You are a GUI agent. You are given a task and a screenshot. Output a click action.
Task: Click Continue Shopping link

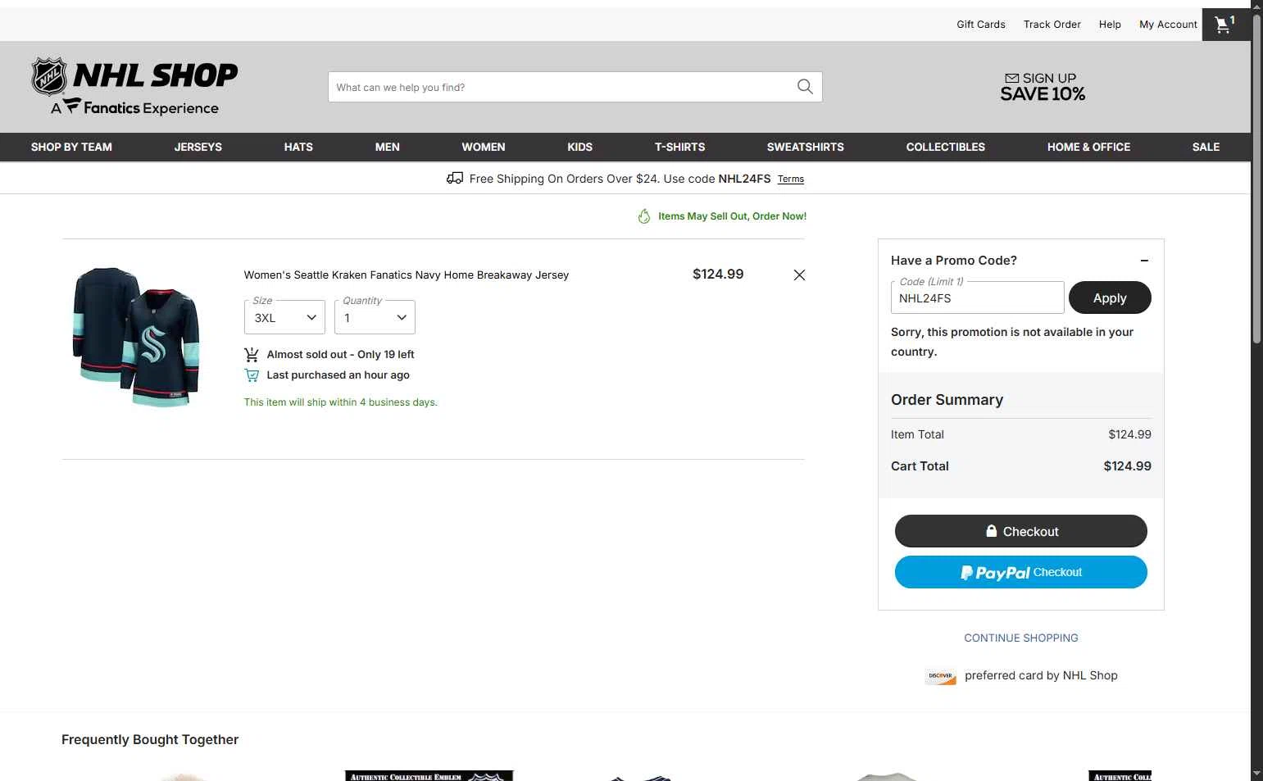pos(1021,638)
